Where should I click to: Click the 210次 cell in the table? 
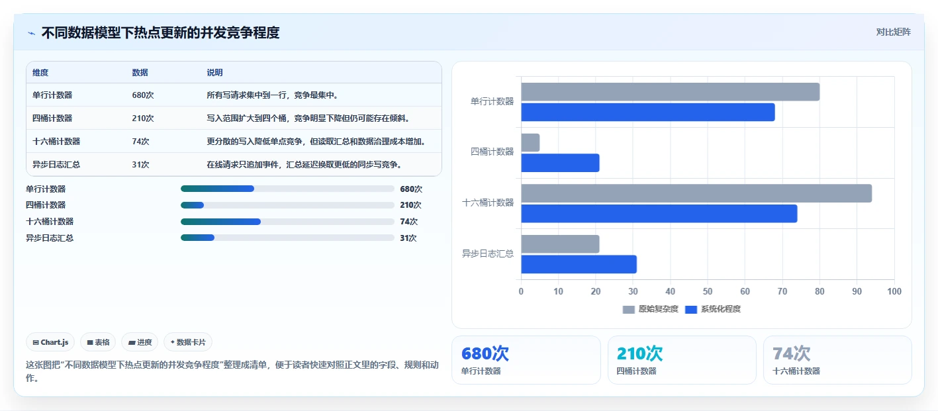[143, 118]
